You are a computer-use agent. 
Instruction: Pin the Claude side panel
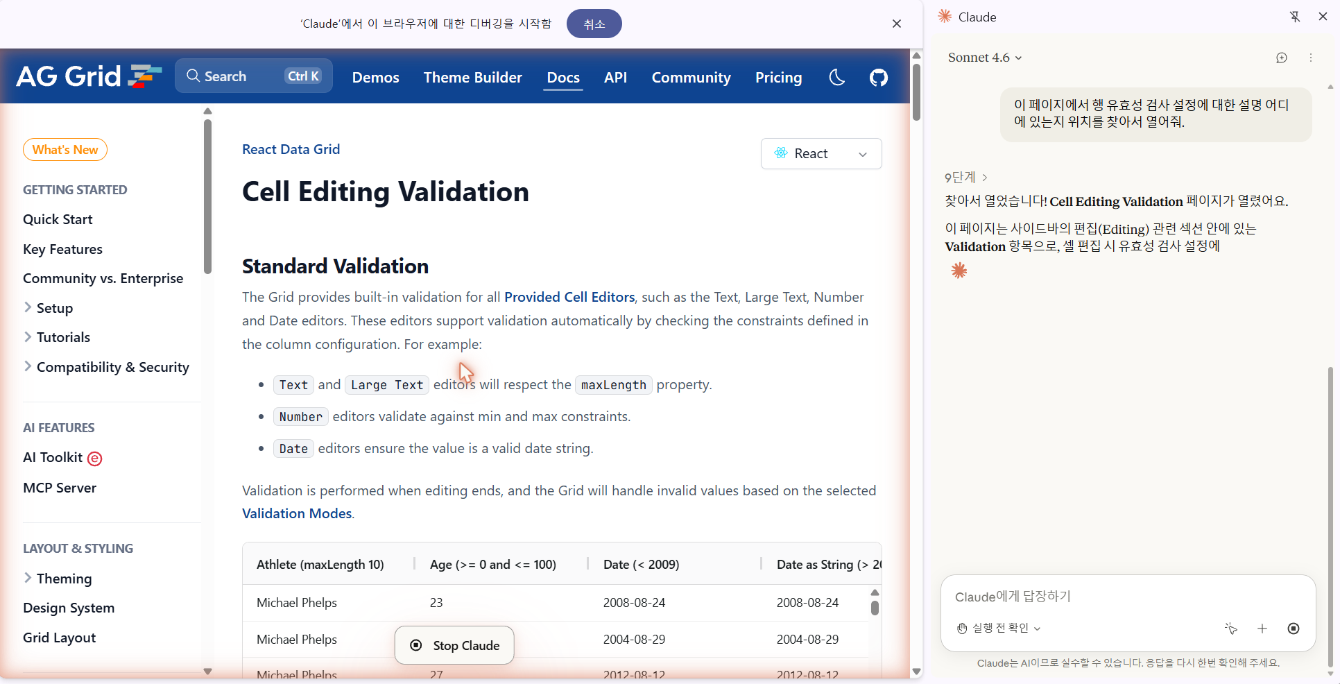click(1294, 17)
